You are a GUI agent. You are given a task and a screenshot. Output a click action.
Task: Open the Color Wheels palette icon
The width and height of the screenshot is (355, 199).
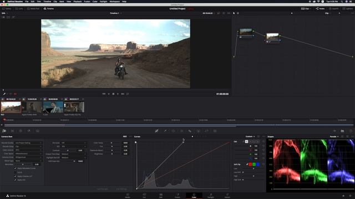(x=21, y=131)
